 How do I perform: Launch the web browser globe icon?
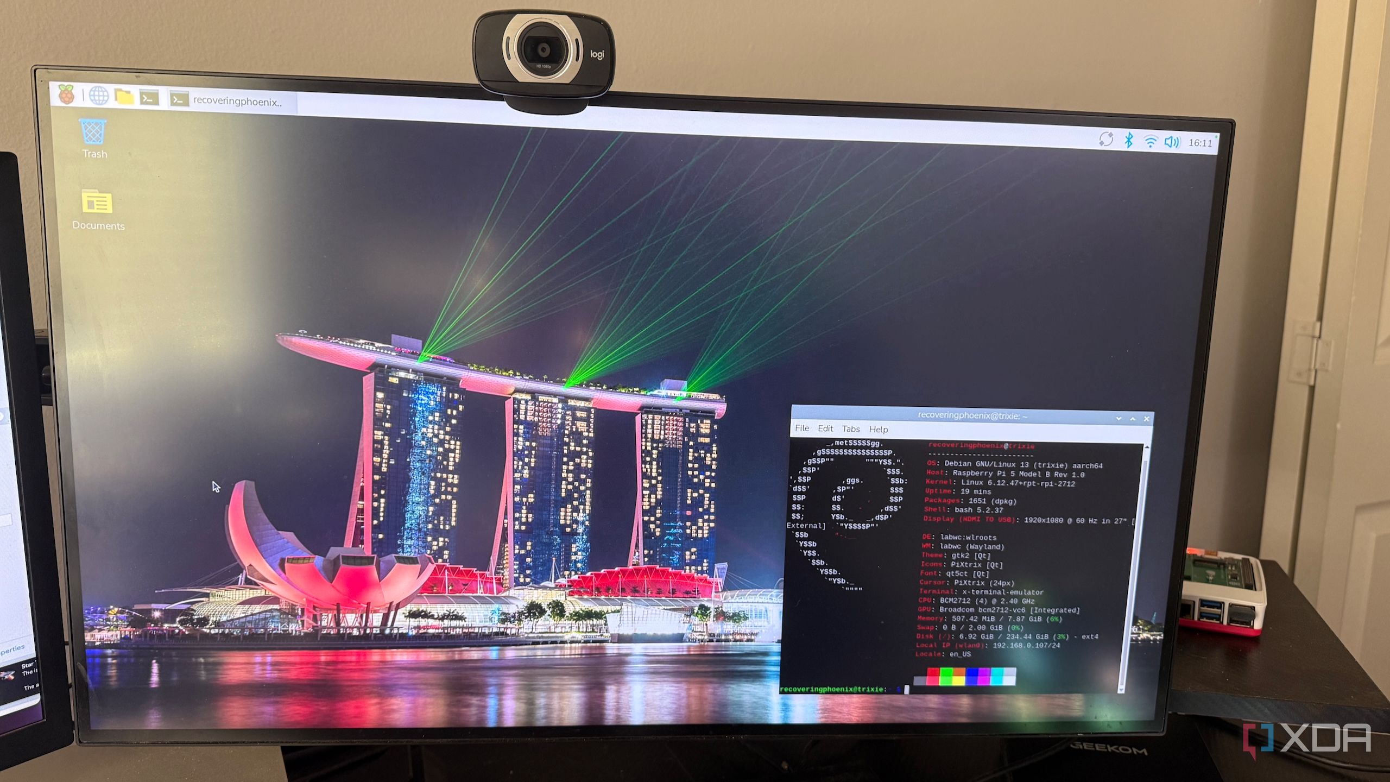(98, 96)
